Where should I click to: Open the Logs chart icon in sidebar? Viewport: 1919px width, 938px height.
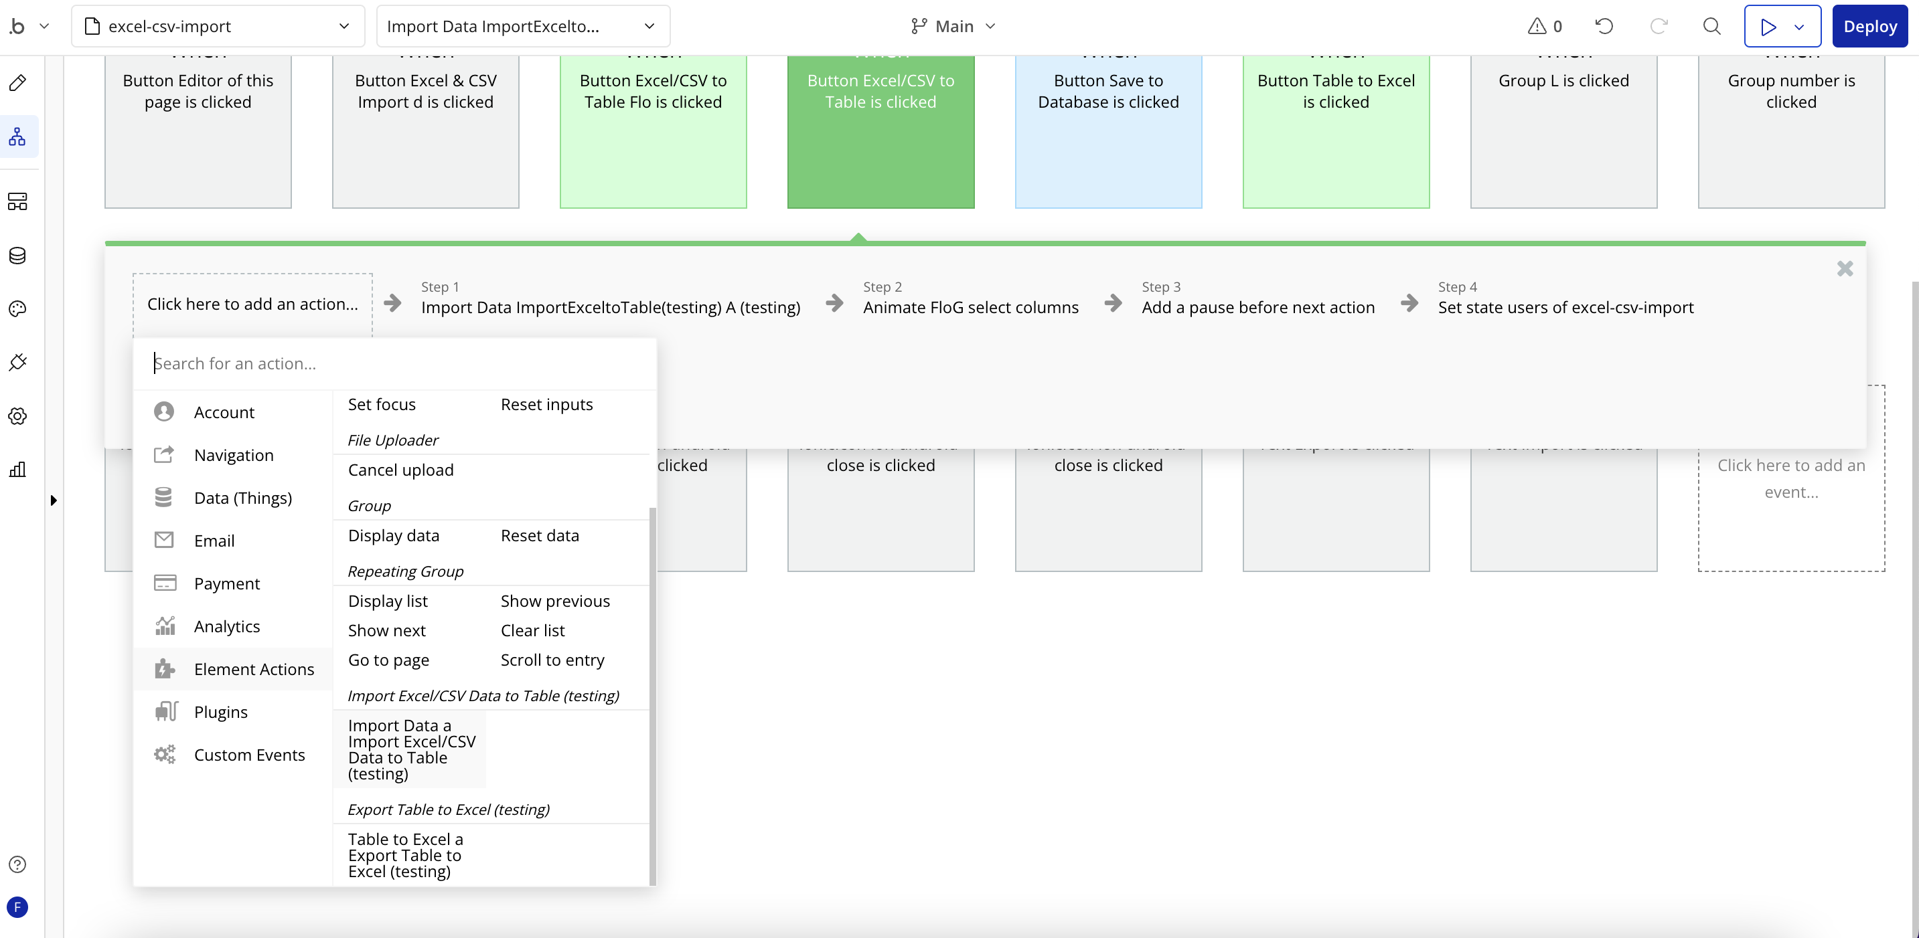coord(18,469)
